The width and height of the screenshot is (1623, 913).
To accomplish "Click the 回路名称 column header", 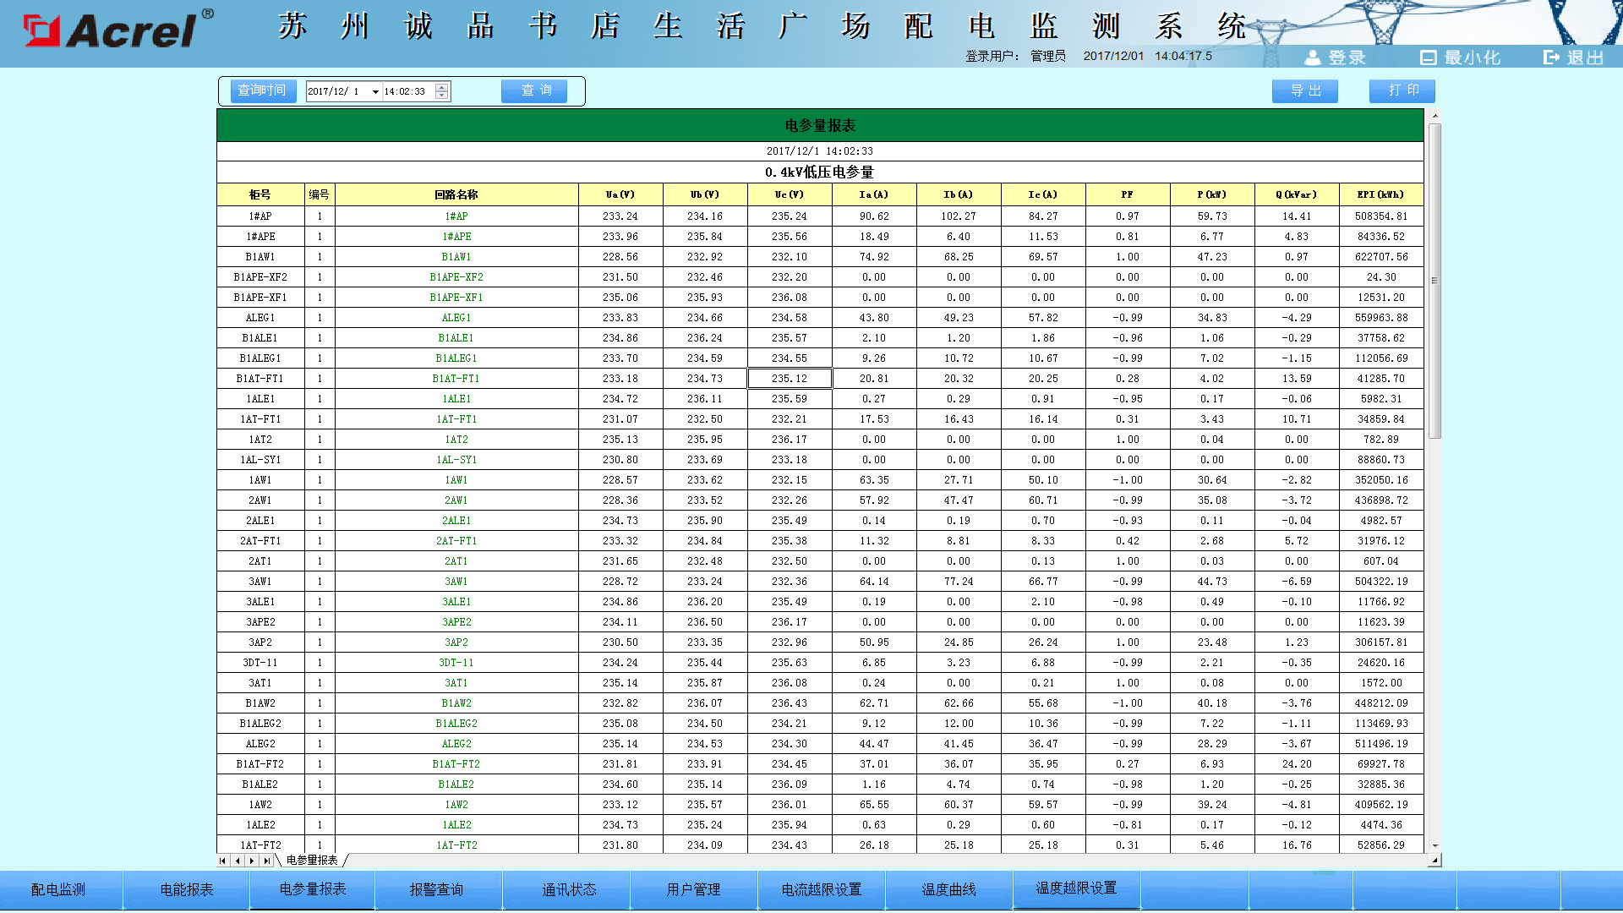I will pyautogui.click(x=456, y=194).
